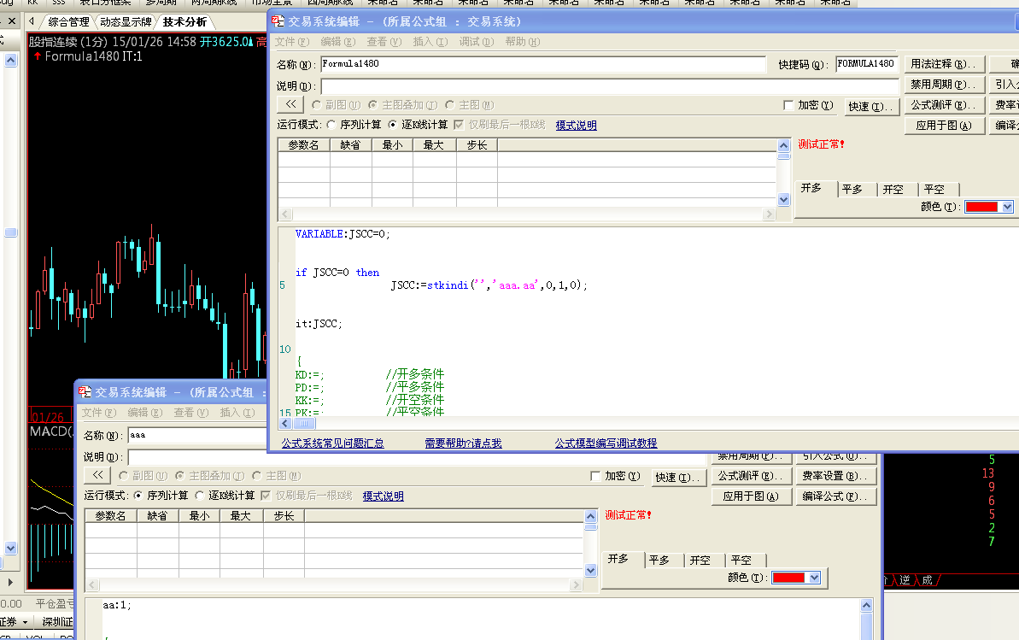This screenshot has height=640, width=1019.
Task: Toggle 加密 checkbox in aaa editor
Action: (595, 476)
